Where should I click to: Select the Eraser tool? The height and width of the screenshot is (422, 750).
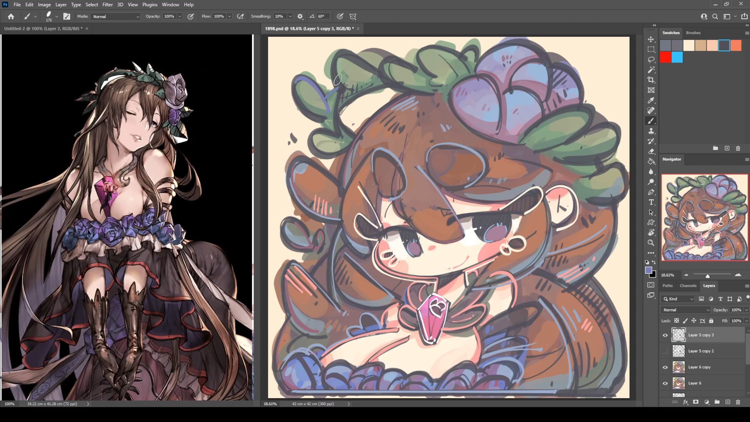pos(651,151)
